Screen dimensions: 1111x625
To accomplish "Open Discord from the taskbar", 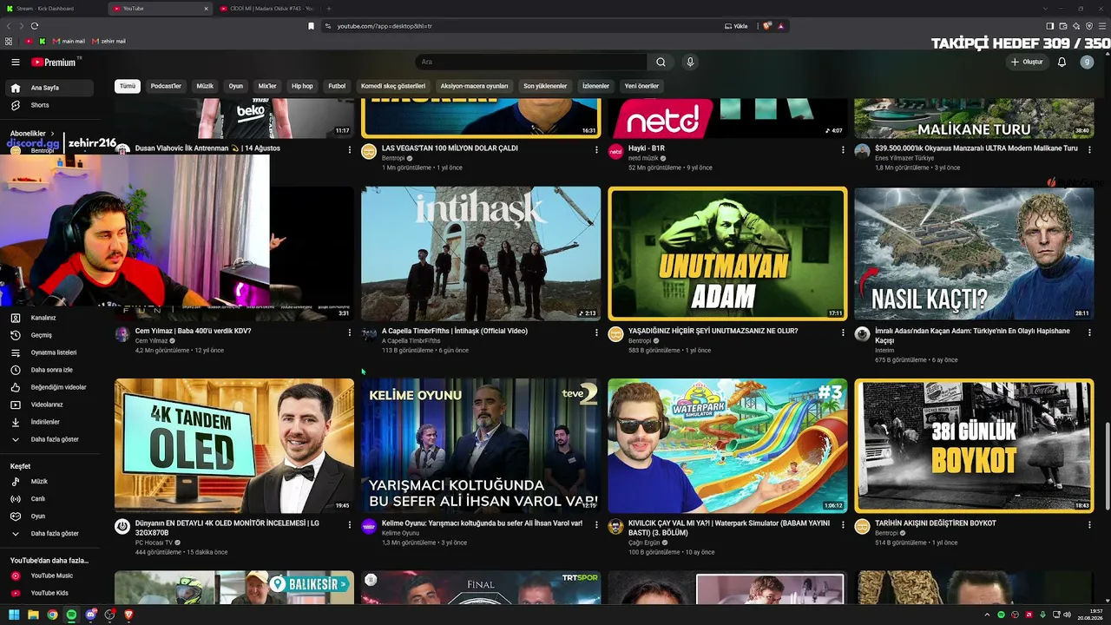I will 90,615.
